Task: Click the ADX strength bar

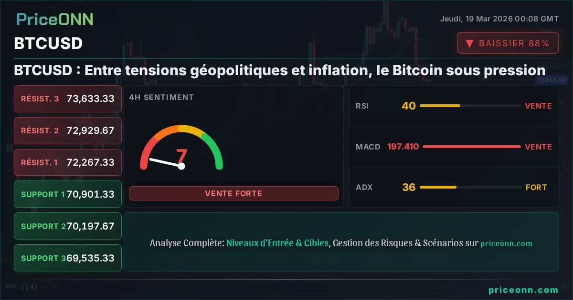Action: pyautogui.click(x=438, y=187)
